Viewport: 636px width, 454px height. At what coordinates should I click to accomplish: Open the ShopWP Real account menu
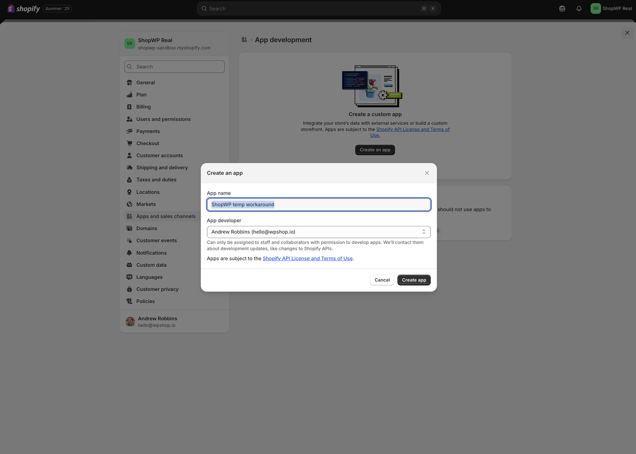tap(611, 8)
